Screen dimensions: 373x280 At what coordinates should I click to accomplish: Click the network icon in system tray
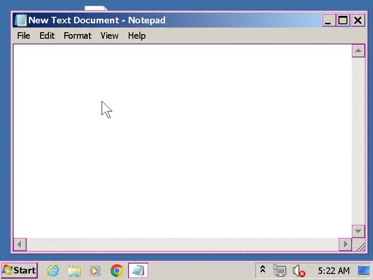pos(279,271)
